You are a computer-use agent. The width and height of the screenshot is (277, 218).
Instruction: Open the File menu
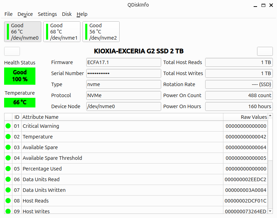pos(8,14)
